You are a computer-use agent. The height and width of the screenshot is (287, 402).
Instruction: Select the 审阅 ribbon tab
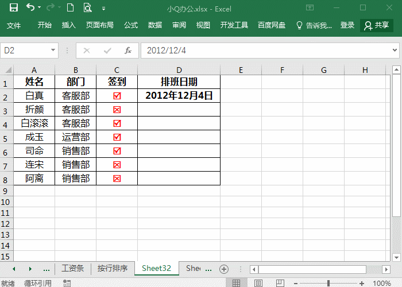(179, 25)
